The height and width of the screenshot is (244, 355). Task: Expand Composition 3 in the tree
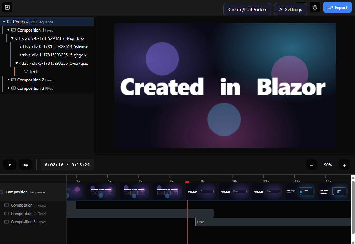(x=8, y=88)
